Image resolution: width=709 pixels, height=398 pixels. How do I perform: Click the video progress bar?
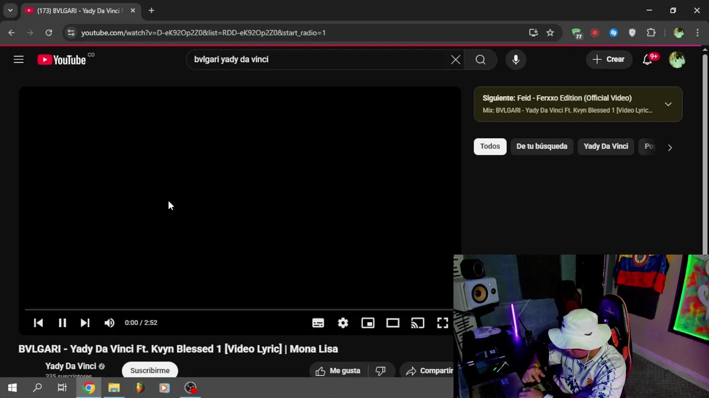pyautogui.click(x=239, y=310)
